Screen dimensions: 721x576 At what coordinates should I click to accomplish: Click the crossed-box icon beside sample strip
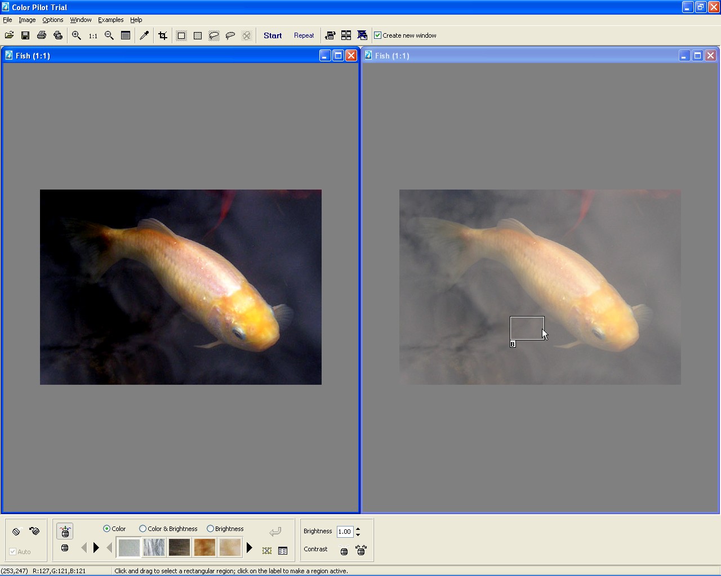coord(267,551)
